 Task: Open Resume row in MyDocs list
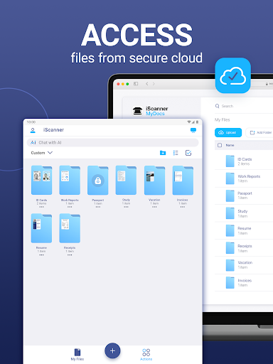click(244, 230)
